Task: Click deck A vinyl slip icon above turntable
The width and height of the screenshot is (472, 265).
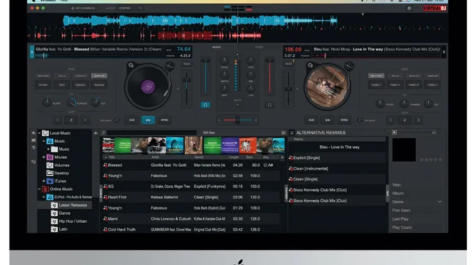Action: pos(131,65)
